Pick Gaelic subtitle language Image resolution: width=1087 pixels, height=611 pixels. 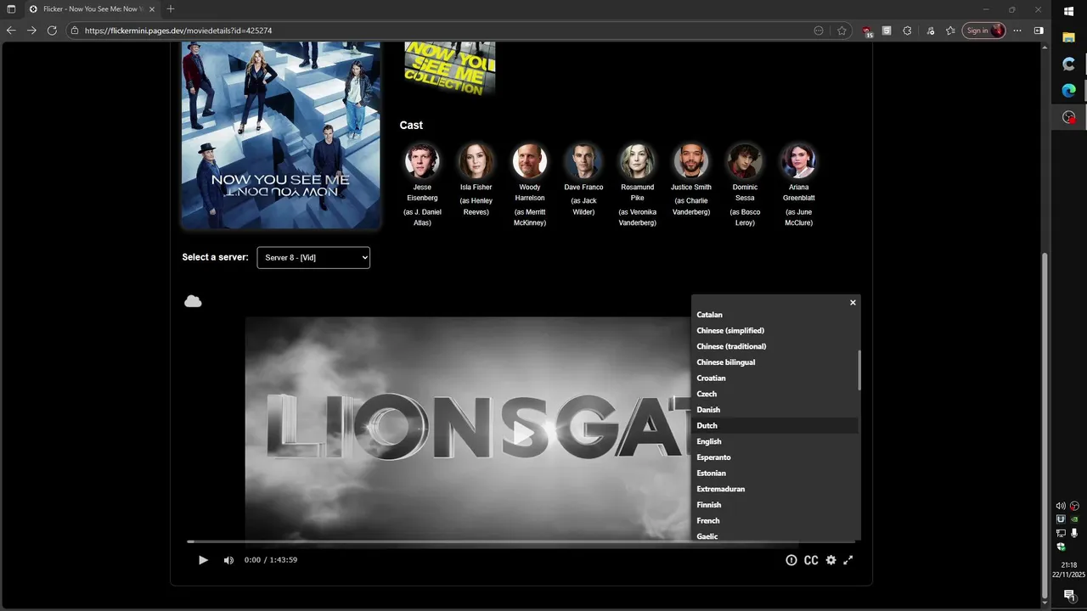coord(774,535)
